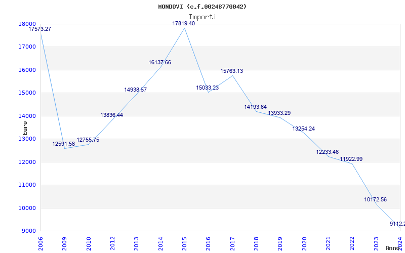Click x-axis year label 2010
The width and height of the screenshot is (405, 253).
click(x=89, y=244)
